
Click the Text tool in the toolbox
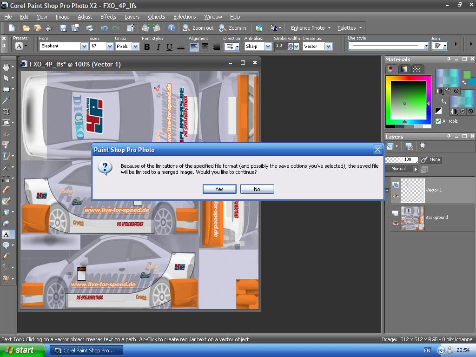click(x=6, y=234)
